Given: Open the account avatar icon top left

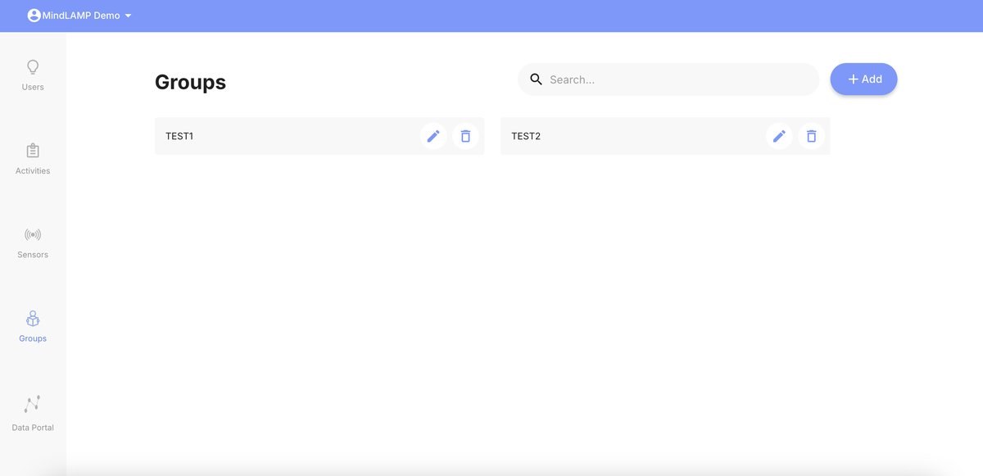Looking at the screenshot, I should [x=34, y=14].
